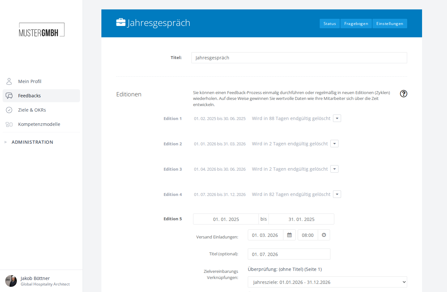Open Ziele & OKRs in the sidebar
447x292 pixels.
(x=41, y=110)
